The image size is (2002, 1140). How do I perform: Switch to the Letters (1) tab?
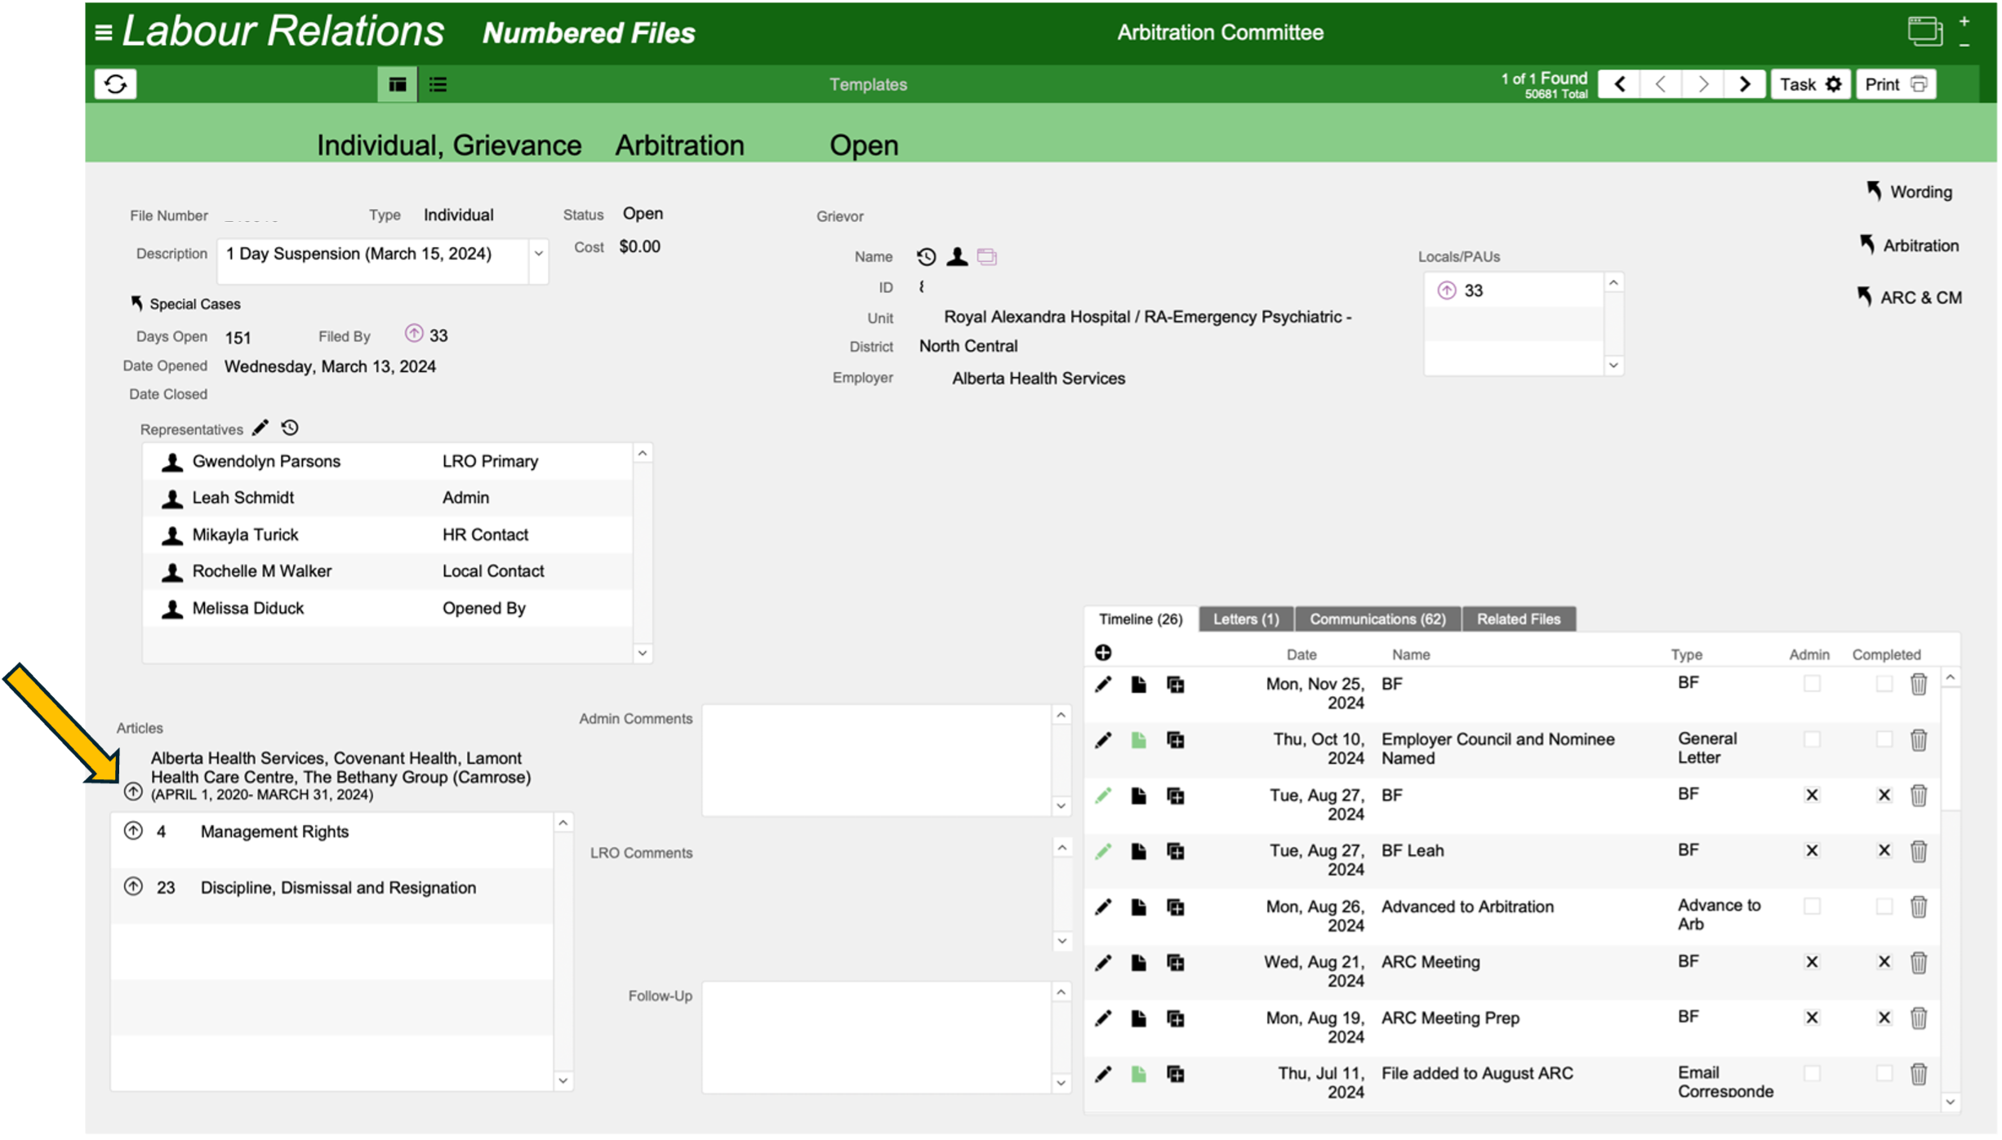pyautogui.click(x=1246, y=619)
